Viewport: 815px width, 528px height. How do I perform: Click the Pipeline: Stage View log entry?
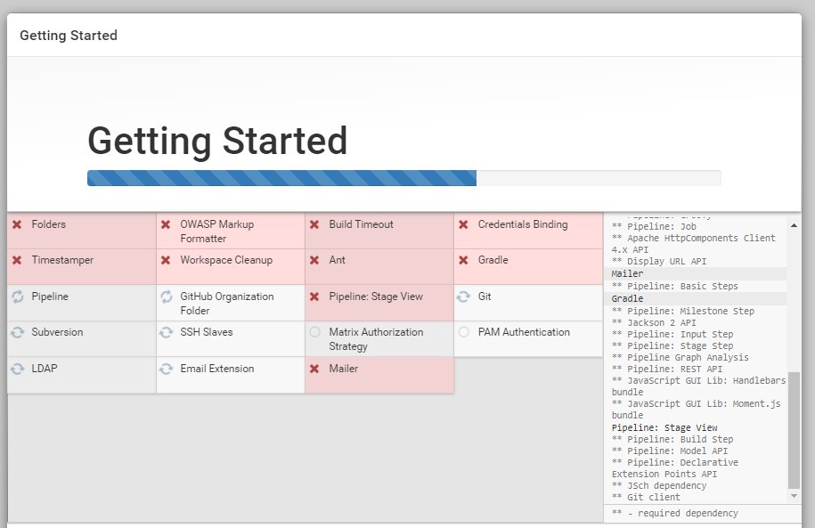pyautogui.click(x=664, y=427)
